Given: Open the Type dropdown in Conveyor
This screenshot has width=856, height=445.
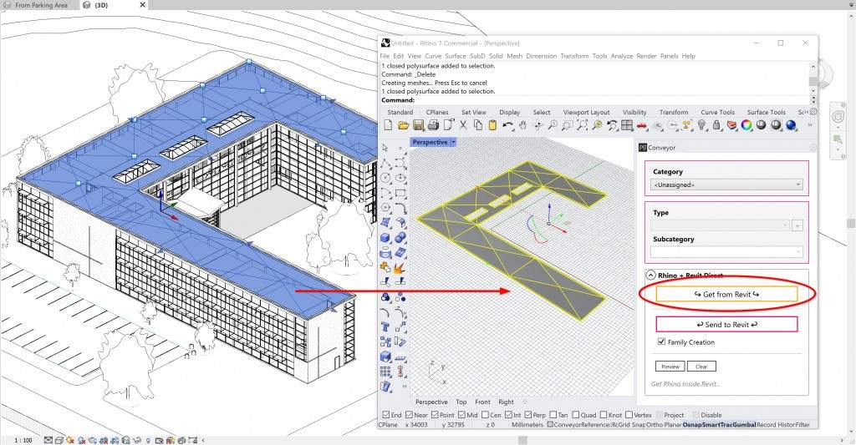Looking at the screenshot, I should (x=720, y=225).
